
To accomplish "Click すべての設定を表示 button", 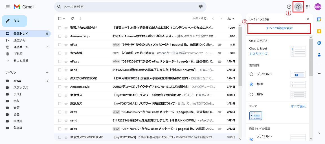I will pyautogui.click(x=279, y=28).
